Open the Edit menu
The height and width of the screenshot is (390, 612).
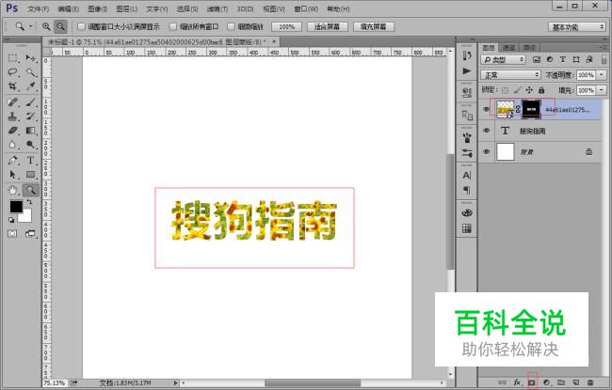click(x=69, y=9)
